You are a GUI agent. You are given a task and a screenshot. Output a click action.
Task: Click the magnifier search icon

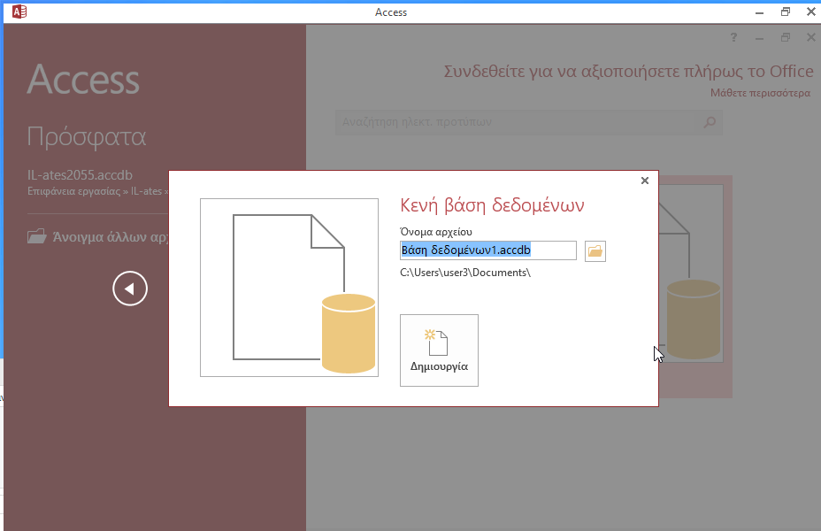pos(710,122)
